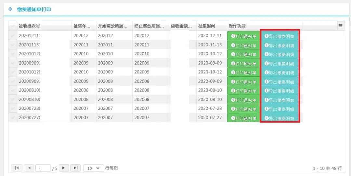Image resolution: width=351 pixels, height=176 pixels.
Task: Jump to the last page of results
Action: (75, 168)
